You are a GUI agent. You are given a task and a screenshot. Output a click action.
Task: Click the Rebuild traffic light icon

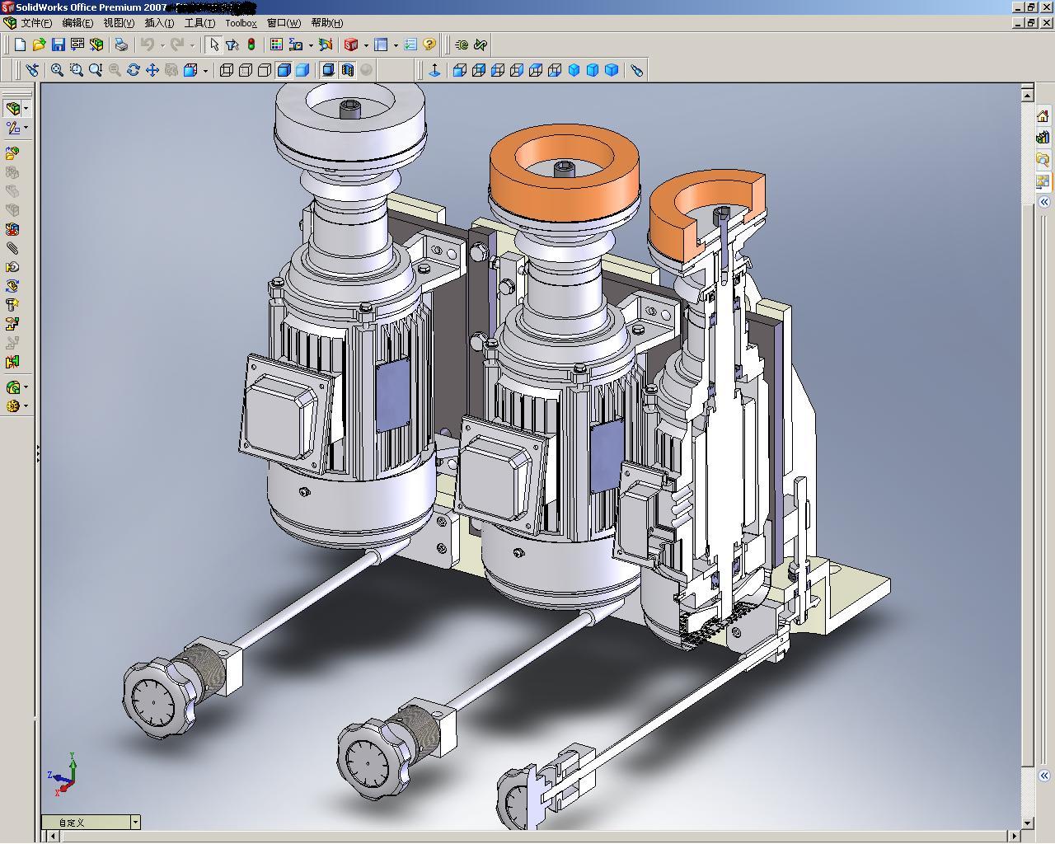[x=251, y=45]
